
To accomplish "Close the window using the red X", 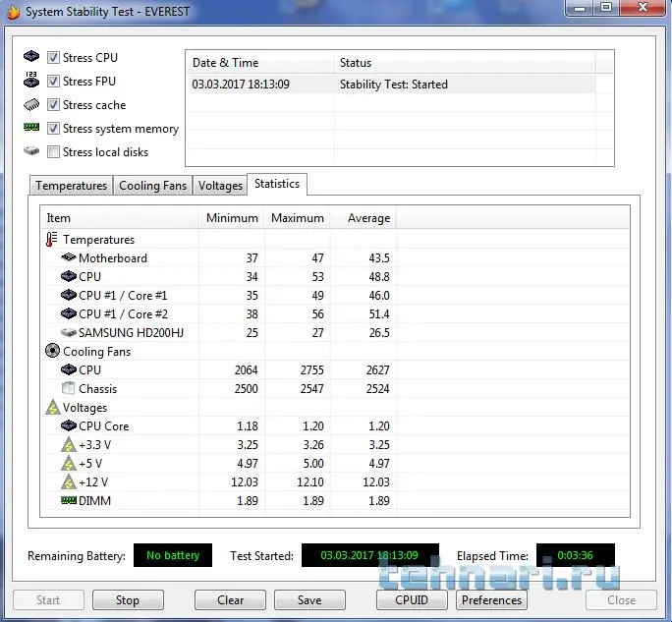I will tap(643, 7).
